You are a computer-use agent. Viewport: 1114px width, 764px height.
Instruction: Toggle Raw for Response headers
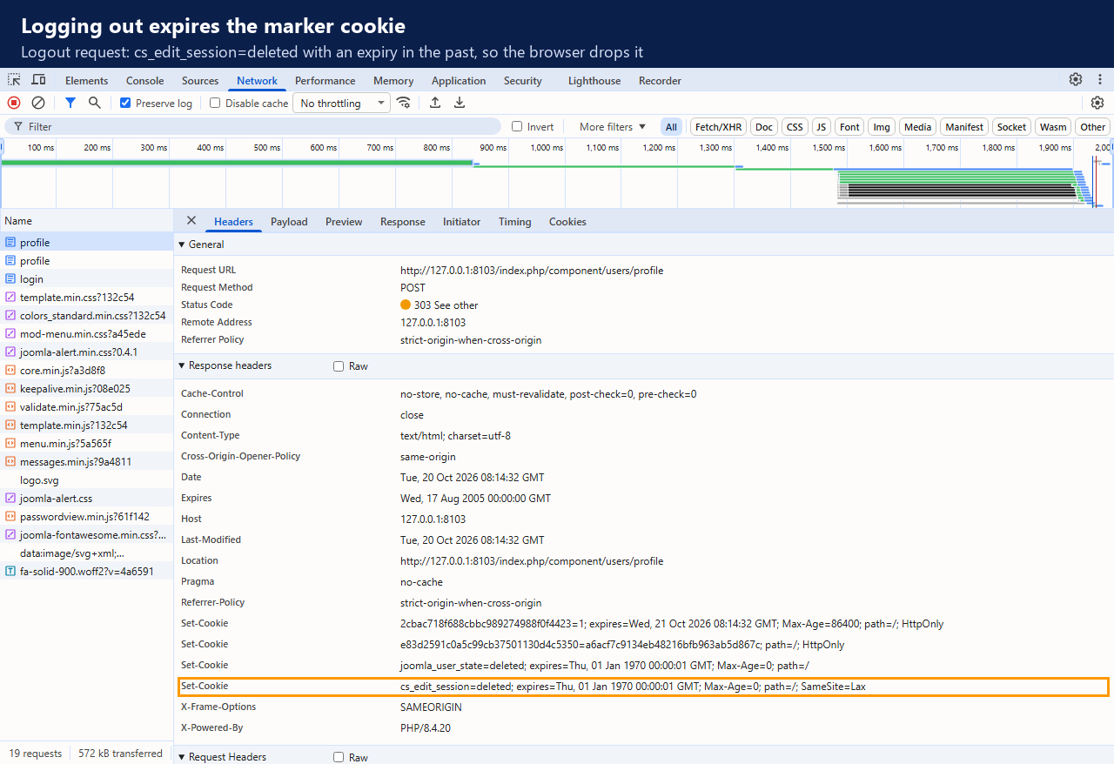tap(339, 366)
